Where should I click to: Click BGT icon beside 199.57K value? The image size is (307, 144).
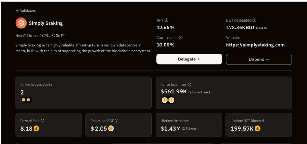tap(257, 129)
